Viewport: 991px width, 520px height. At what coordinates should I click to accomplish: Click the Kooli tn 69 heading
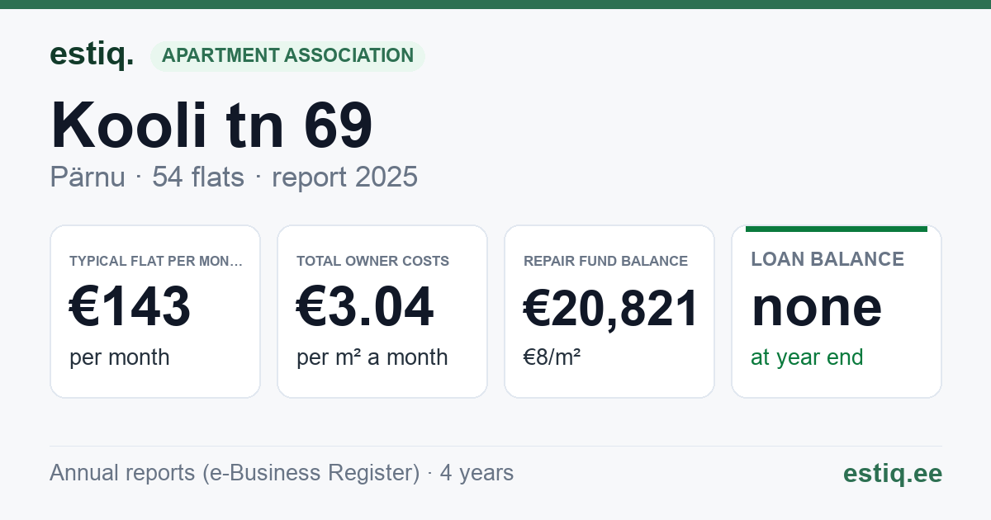pos(212,125)
